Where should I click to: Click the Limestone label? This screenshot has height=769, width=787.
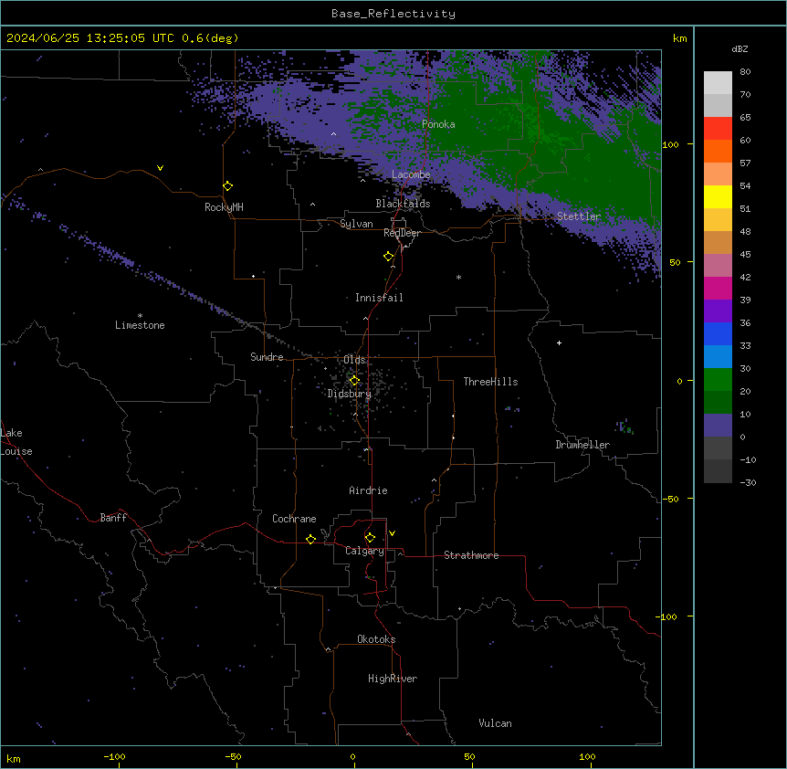(x=140, y=325)
